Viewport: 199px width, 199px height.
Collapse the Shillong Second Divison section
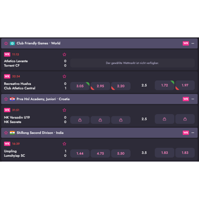[x=193, y=133]
